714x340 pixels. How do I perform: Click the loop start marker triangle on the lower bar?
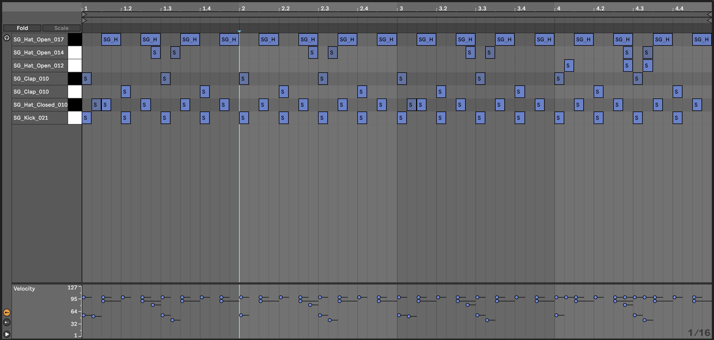84,20
